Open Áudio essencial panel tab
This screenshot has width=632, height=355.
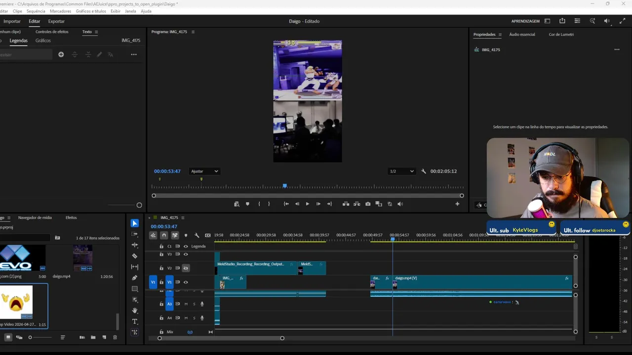(522, 35)
